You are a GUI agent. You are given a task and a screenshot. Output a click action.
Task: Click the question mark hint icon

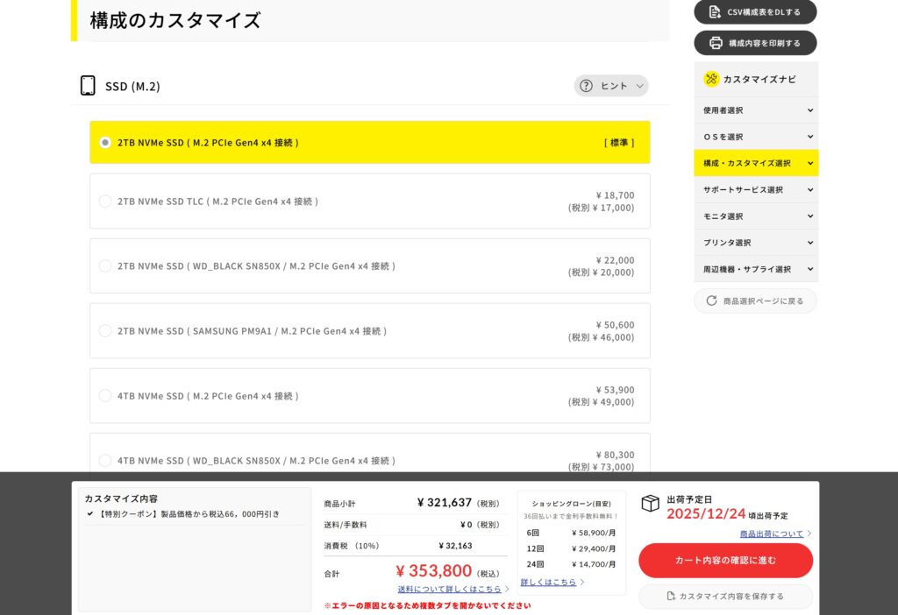pyautogui.click(x=586, y=86)
